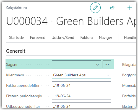Expand the Sagsnr. dropdown arrow
The image size is (138, 110).
click(x=97, y=65)
